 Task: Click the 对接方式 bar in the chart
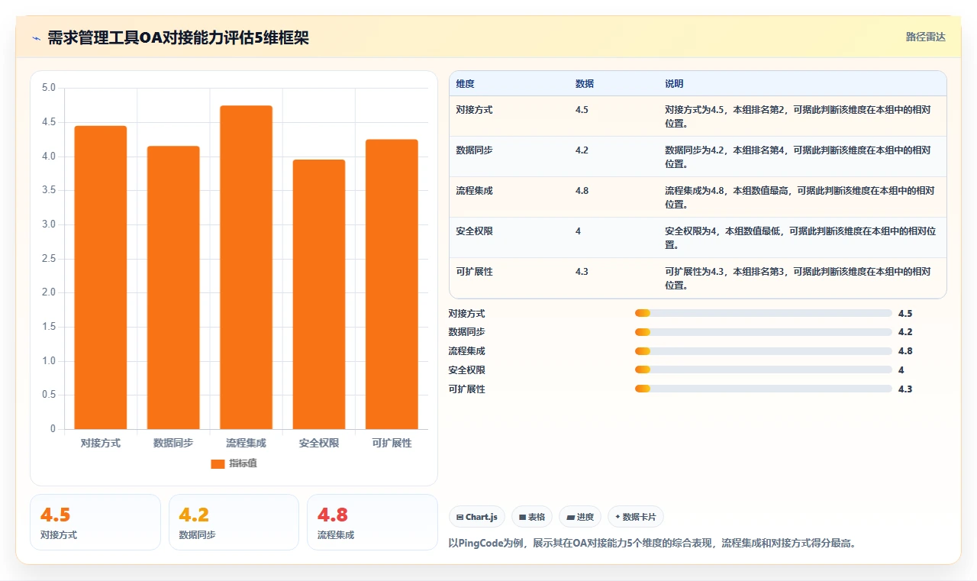[x=101, y=277]
